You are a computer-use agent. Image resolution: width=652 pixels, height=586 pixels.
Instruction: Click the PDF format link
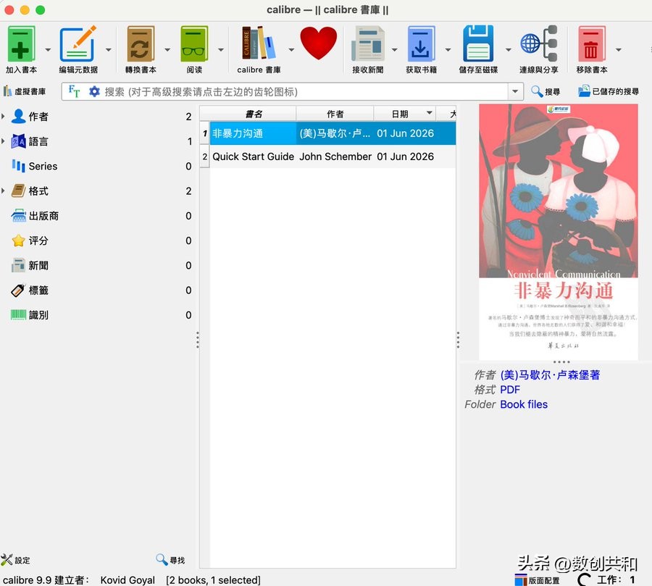tap(510, 390)
